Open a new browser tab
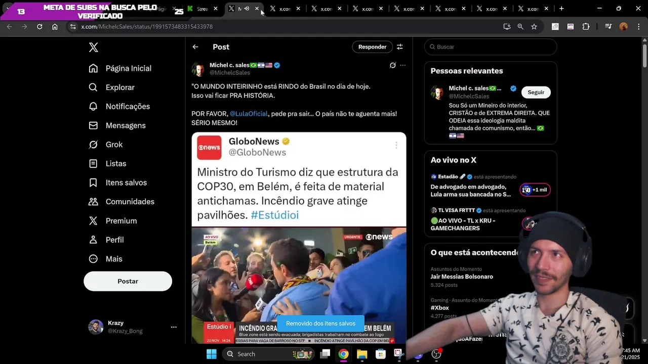 pyautogui.click(x=561, y=9)
